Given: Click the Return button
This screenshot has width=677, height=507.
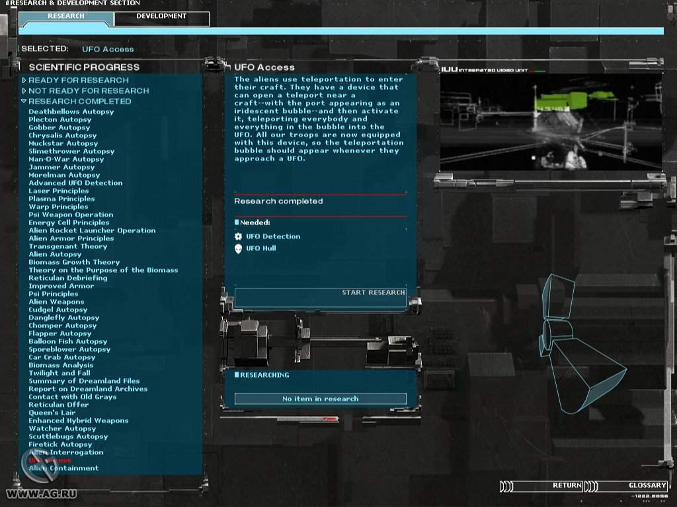Looking at the screenshot, I should [x=567, y=486].
